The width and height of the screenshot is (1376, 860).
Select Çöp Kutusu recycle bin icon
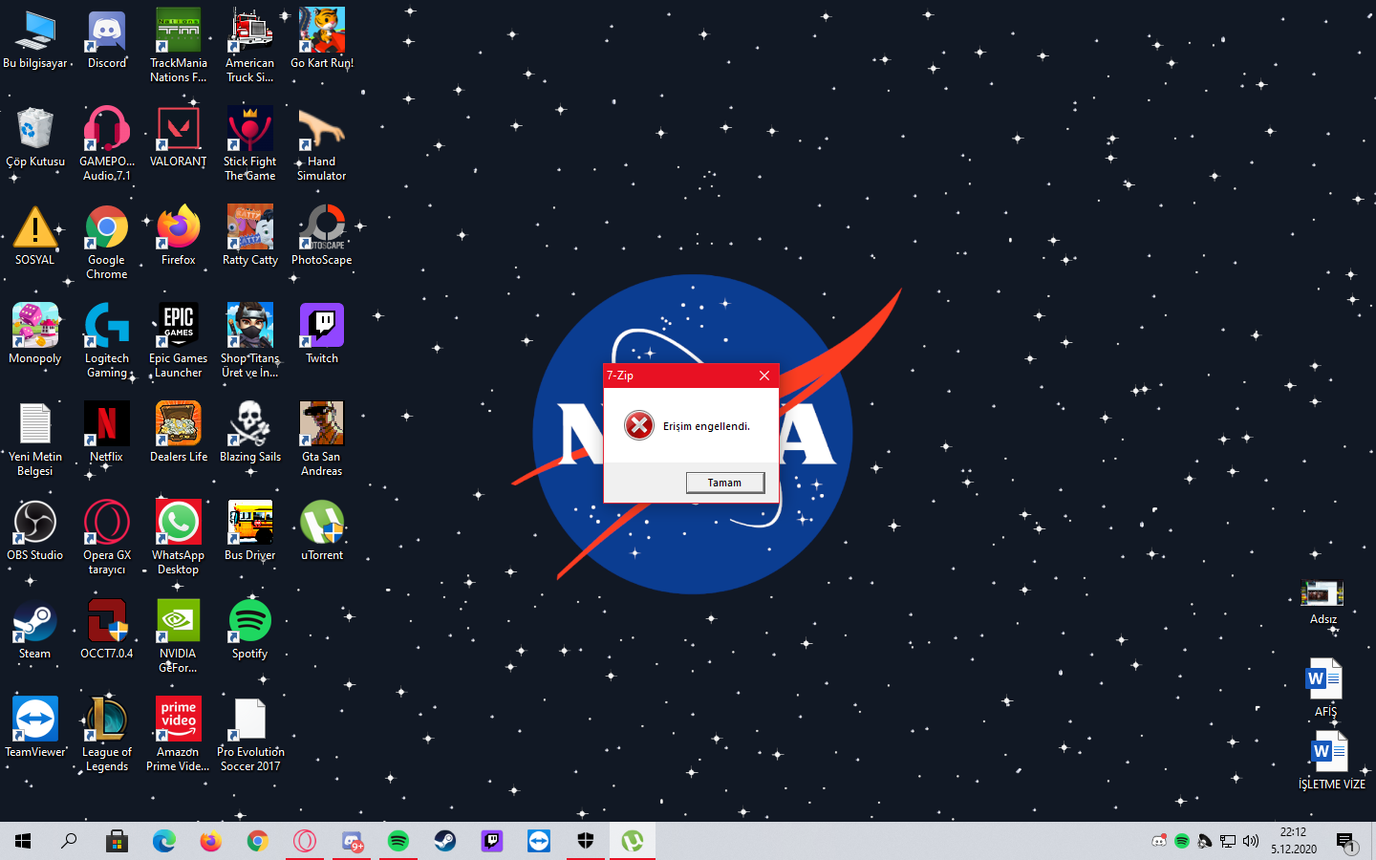pyautogui.click(x=35, y=139)
